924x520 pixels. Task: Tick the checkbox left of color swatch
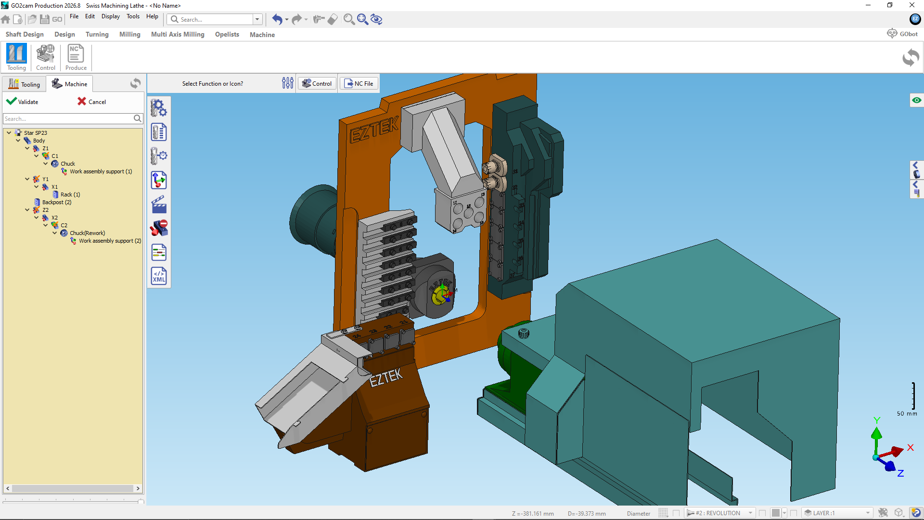point(762,513)
